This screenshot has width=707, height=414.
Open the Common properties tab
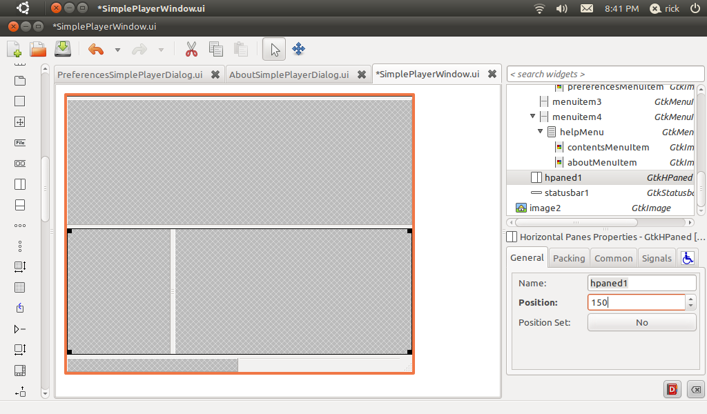point(613,258)
